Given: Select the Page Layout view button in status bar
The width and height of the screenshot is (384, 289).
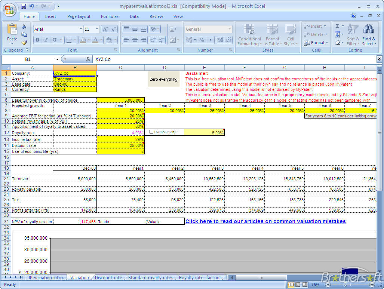Looking at the screenshot, I should coord(298,285).
